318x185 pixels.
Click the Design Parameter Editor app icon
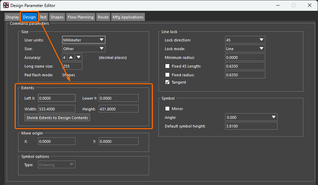click(6, 6)
